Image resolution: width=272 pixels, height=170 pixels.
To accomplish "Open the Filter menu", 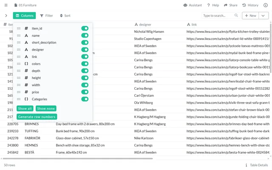I will pos(46,15).
